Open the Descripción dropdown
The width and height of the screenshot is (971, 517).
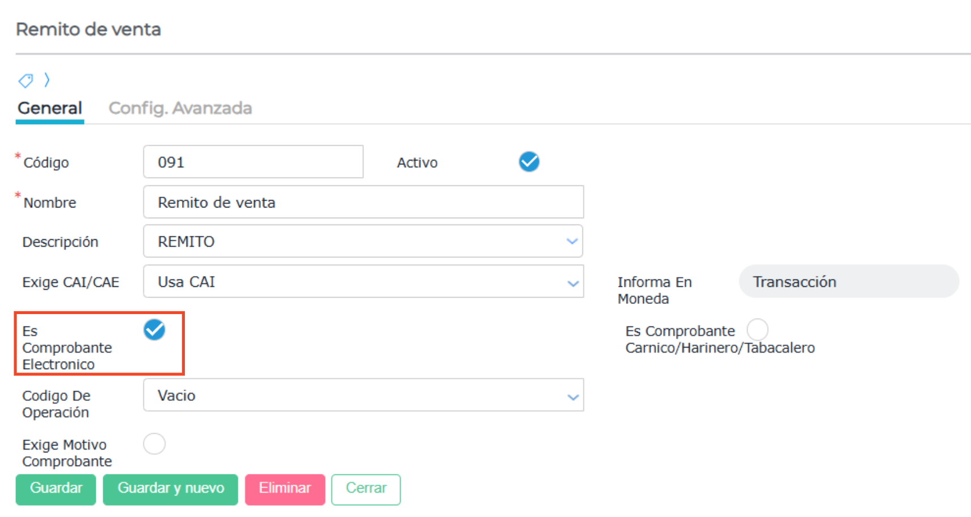click(x=363, y=241)
